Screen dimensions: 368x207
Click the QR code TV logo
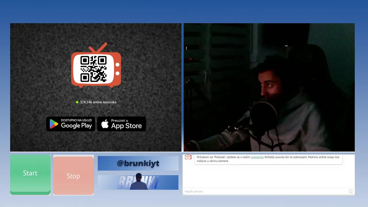pyautogui.click(x=96, y=65)
